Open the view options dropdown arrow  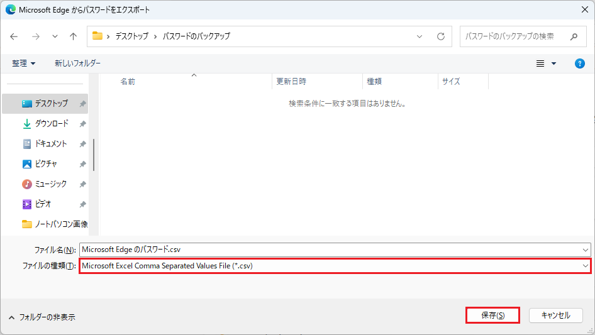click(553, 63)
